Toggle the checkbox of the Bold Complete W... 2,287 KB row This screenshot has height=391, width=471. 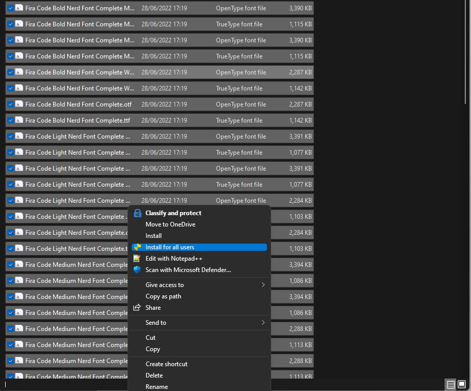coord(10,72)
